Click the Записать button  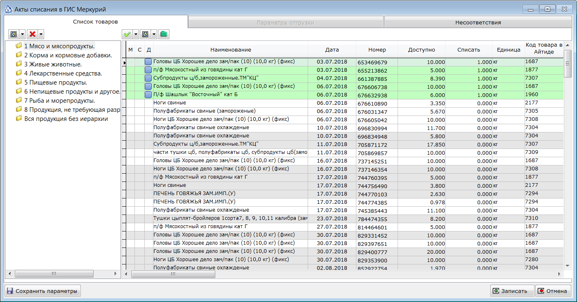512,291
